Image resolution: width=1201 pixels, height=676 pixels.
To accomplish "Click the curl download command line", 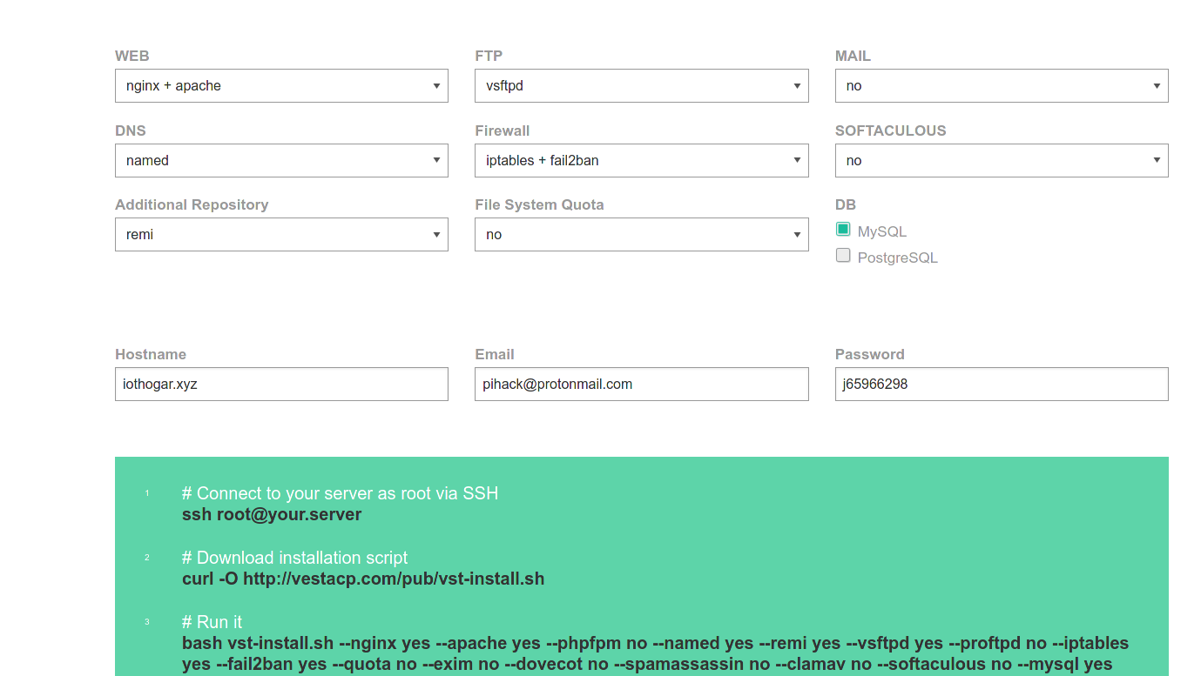I will tap(363, 579).
